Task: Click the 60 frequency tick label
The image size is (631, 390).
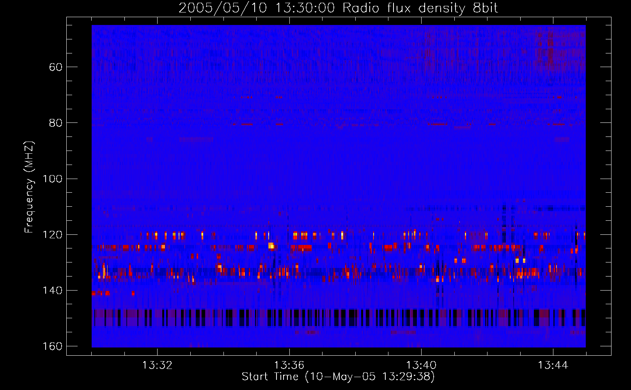Action: click(x=56, y=67)
